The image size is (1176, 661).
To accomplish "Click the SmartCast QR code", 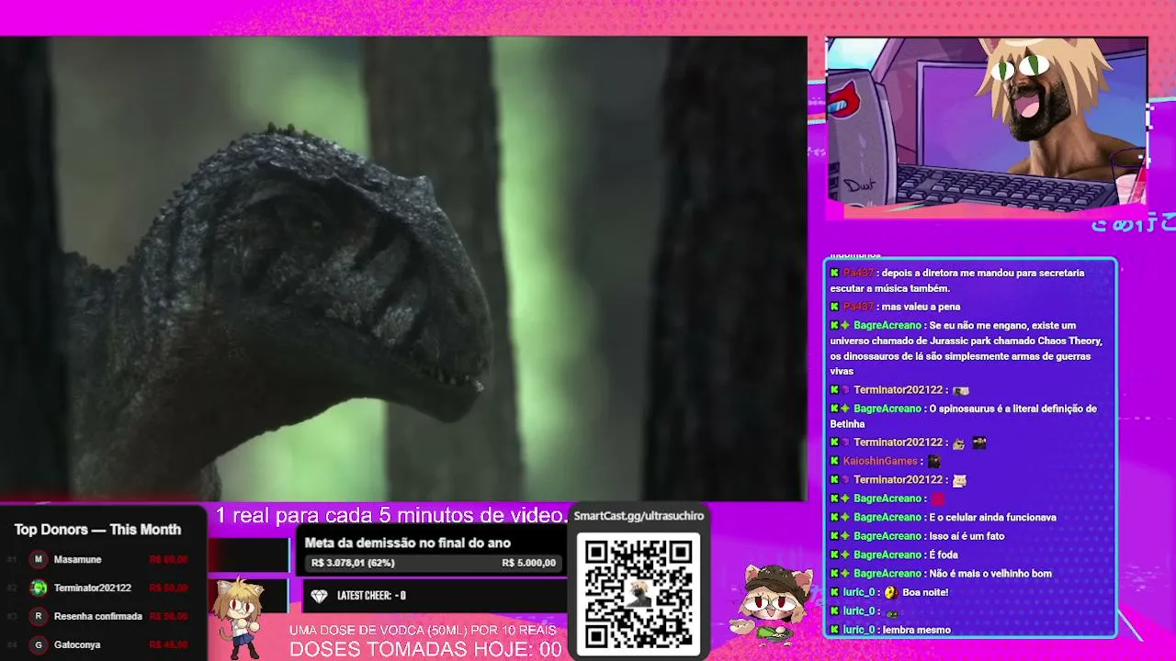I will pyautogui.click(x=639, y=592).
